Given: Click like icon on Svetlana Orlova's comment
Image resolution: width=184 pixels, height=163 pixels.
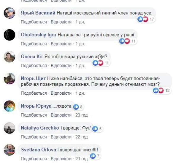Looking at the screenshot, I should coord(93,156).
